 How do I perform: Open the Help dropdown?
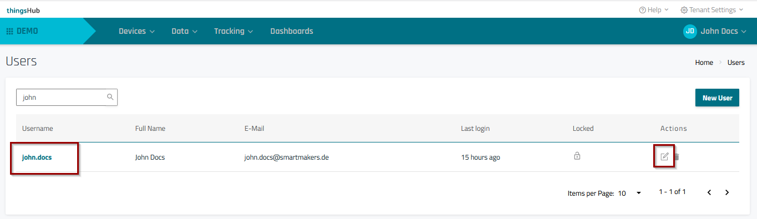pos(654,10)
